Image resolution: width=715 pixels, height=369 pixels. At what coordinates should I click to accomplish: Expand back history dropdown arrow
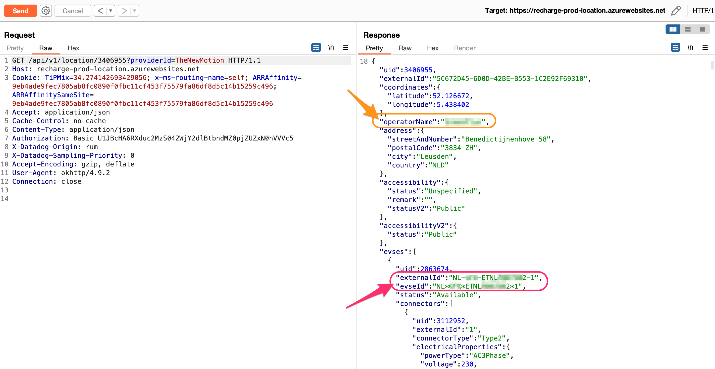[x=111, y=11]
